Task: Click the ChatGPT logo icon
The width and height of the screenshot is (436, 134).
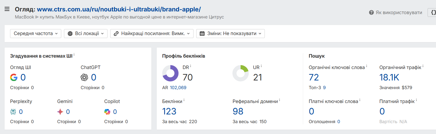Action: coord(84,77)
